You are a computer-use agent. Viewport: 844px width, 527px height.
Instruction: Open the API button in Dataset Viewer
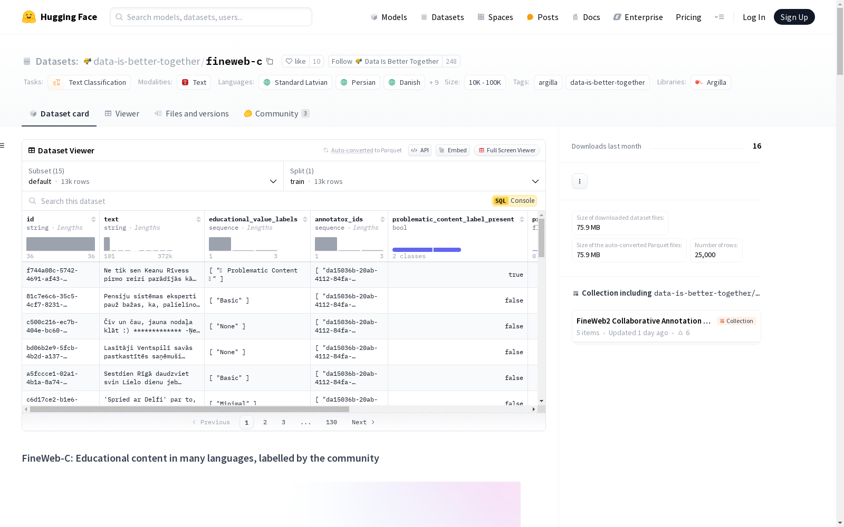(420, 150)
